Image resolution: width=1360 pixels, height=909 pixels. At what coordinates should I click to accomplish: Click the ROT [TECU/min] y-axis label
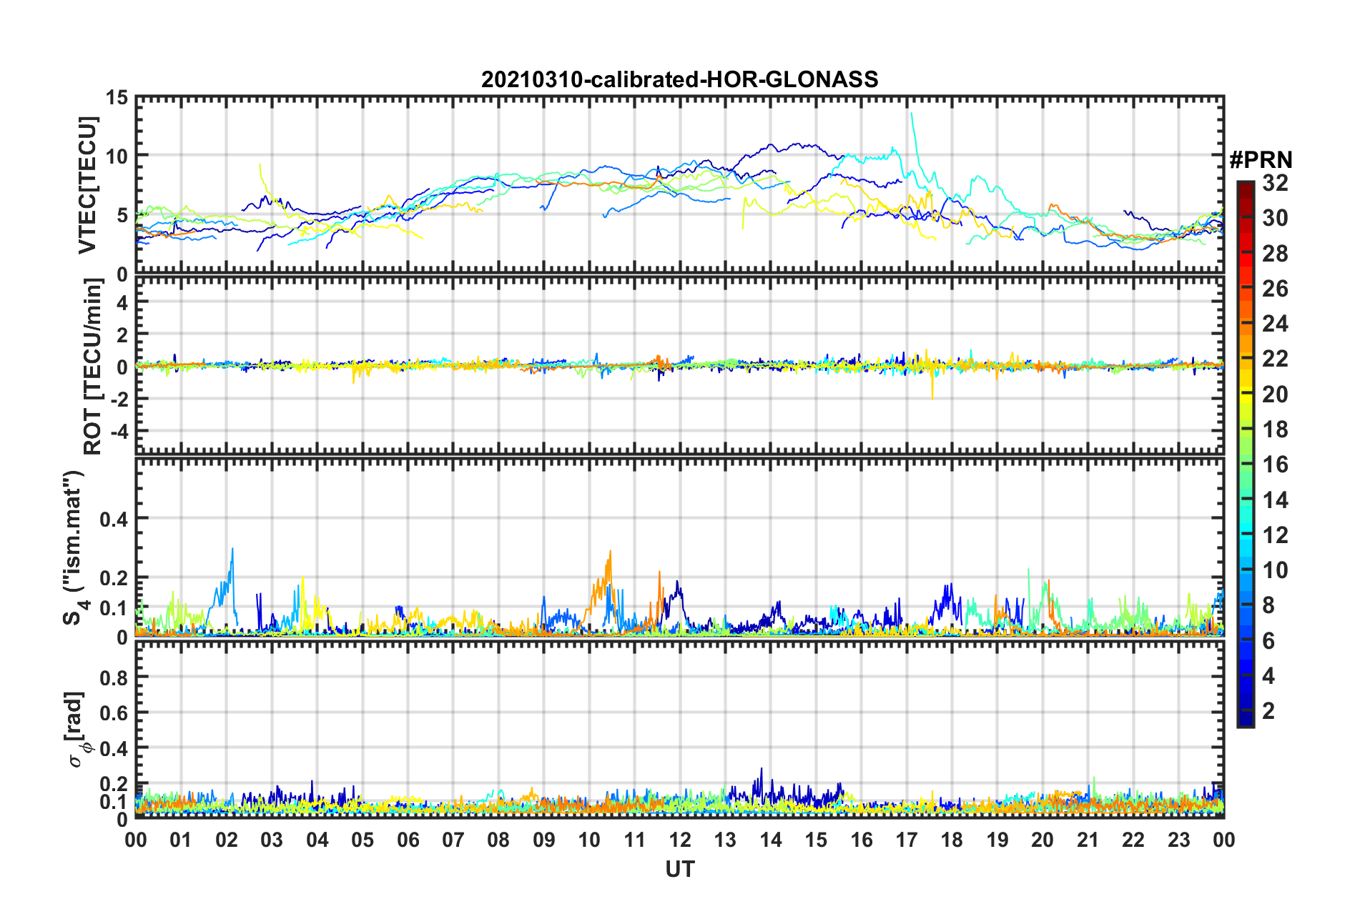click(93, 367)
